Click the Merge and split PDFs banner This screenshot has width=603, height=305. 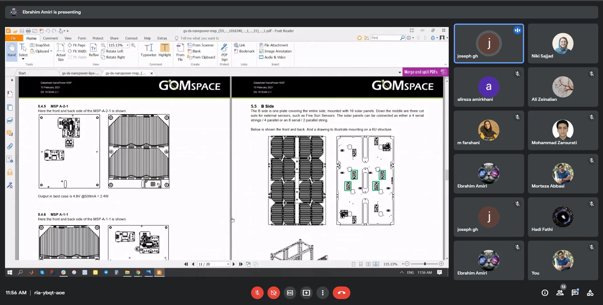[x=425, y=72]
